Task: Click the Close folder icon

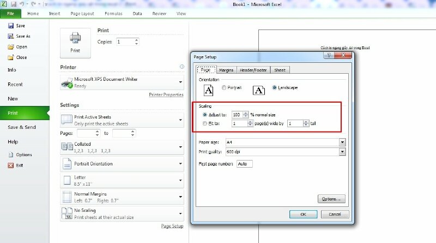Action: (x=11, y=57)
